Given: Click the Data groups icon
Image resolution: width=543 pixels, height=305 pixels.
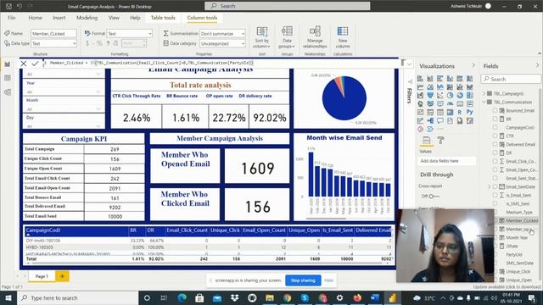Looking at the screenshot, I should point(287,31).
